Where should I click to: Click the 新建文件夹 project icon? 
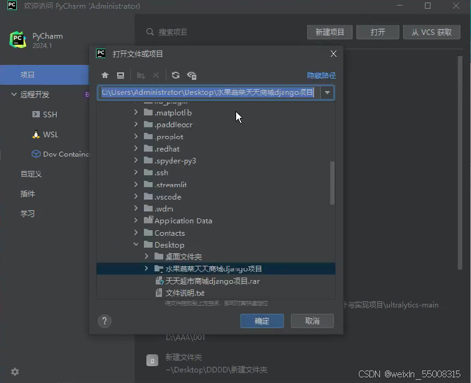152,361
